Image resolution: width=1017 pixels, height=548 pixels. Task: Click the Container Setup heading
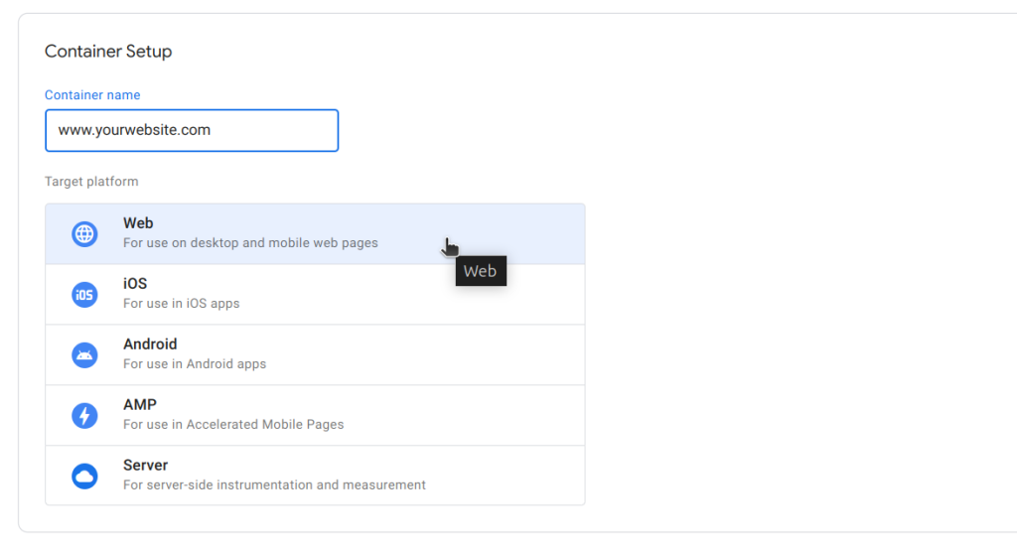[108, 52]
